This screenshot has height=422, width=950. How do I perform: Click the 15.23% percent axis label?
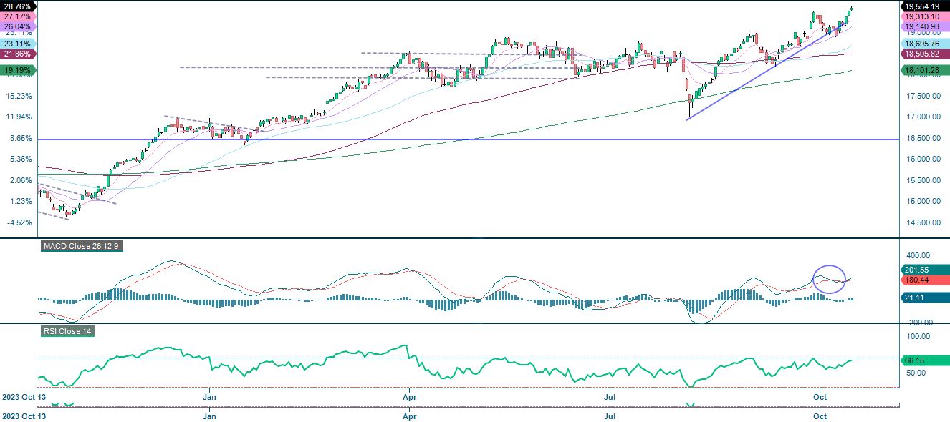[x=19, y=96]
